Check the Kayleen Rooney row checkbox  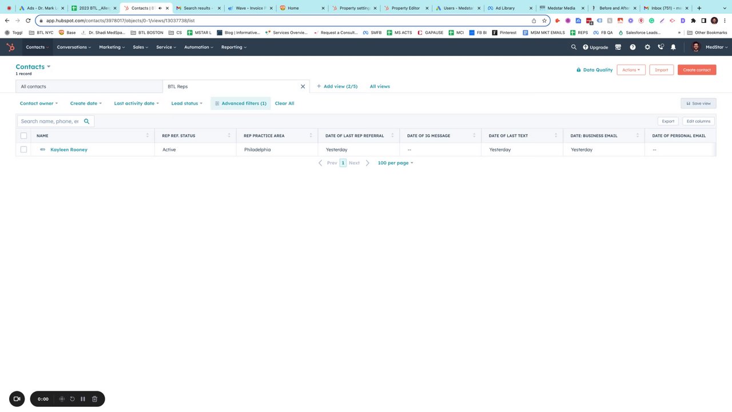pyautogui.click(x=23, y=149)
